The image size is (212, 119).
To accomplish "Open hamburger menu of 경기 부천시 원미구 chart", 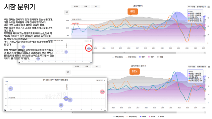I will point(209,67).
